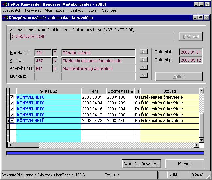212x180 pixels.
Task: Open the Segítség menu
Action: [x=109, y=10]
